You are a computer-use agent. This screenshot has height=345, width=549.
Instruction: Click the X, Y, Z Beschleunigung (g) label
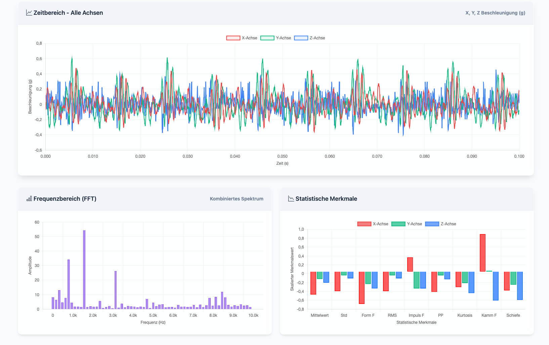click(x=495, y=13)
